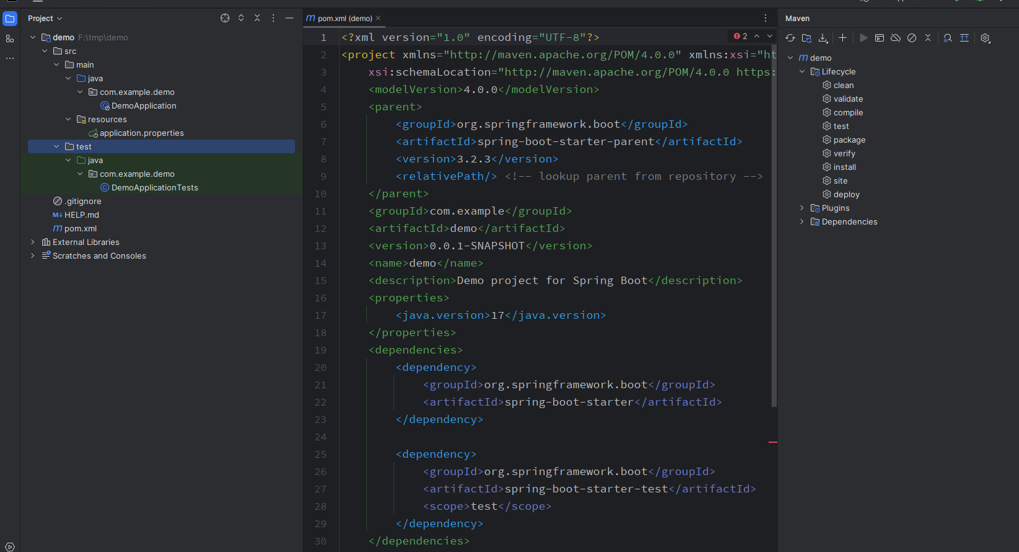Screen dimensions: 1019x552
Task: Click the 2 errors indicator
Action: [741, 36]
